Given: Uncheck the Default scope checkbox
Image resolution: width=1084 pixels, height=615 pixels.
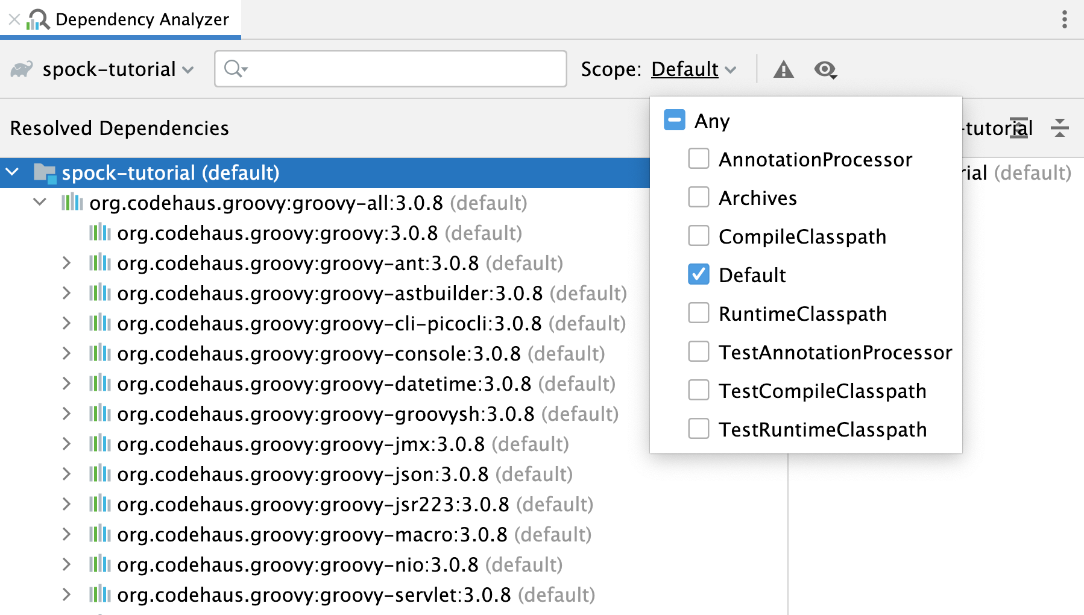Looking at the screenshot, I should click(698, 274).
